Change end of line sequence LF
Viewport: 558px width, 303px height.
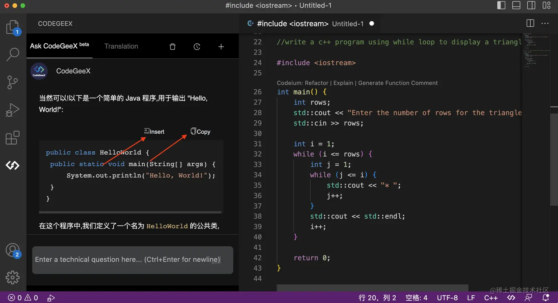pyautogui.click(x=471, y=297)
